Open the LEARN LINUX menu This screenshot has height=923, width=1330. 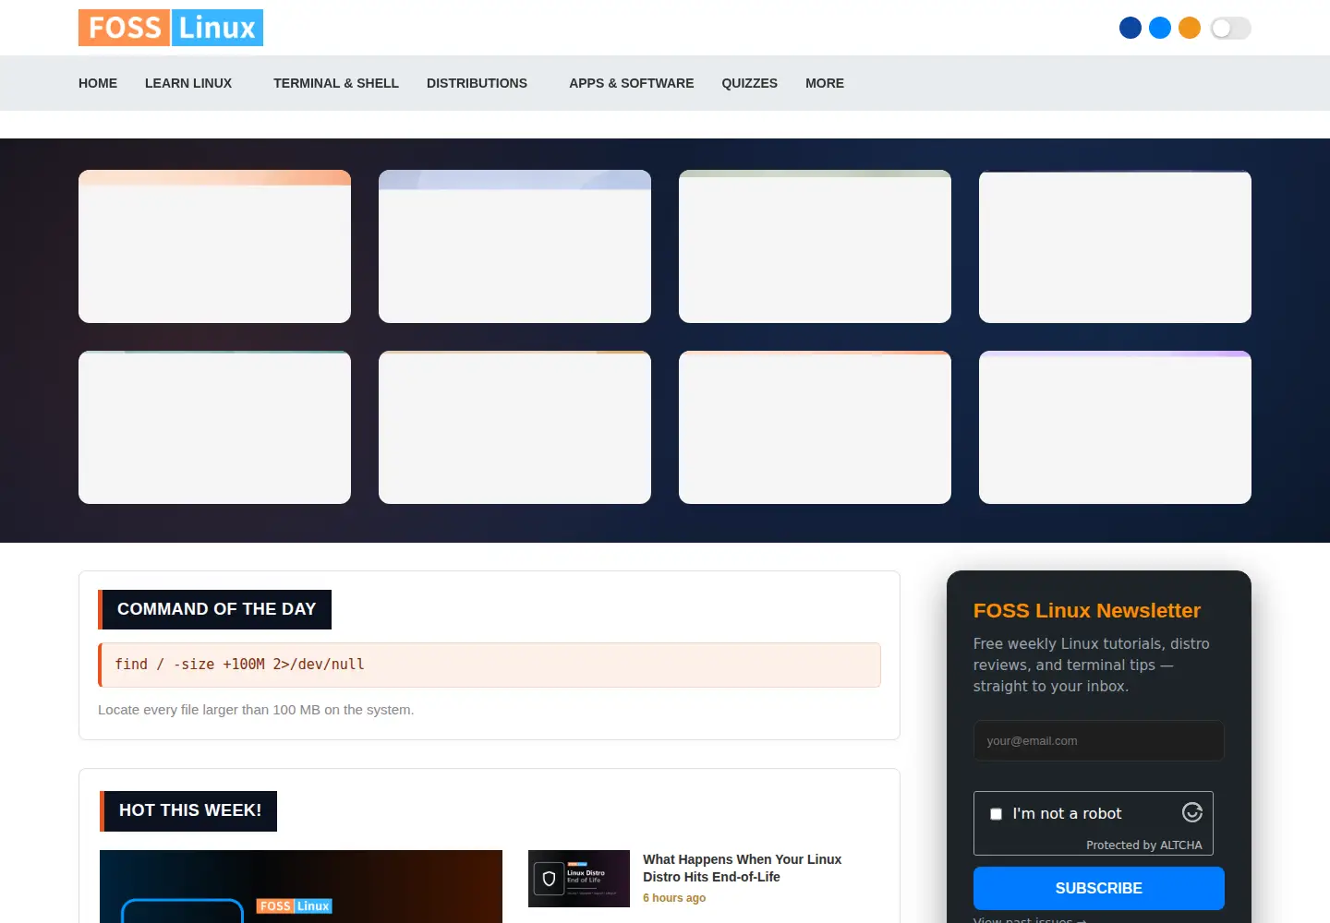(x=188, y=83)
